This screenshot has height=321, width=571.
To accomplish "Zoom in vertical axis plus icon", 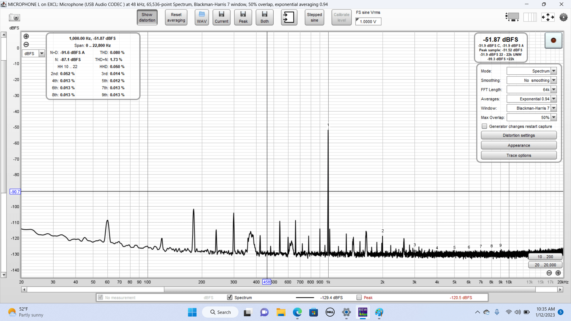I will 26,36.
